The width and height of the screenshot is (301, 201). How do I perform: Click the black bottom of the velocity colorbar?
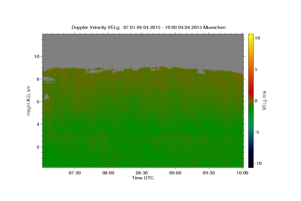[251, 165]
